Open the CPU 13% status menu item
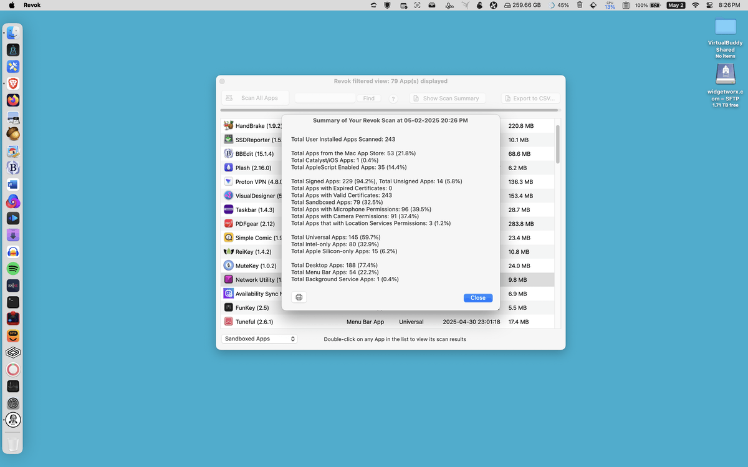 (x=610, y=5)
